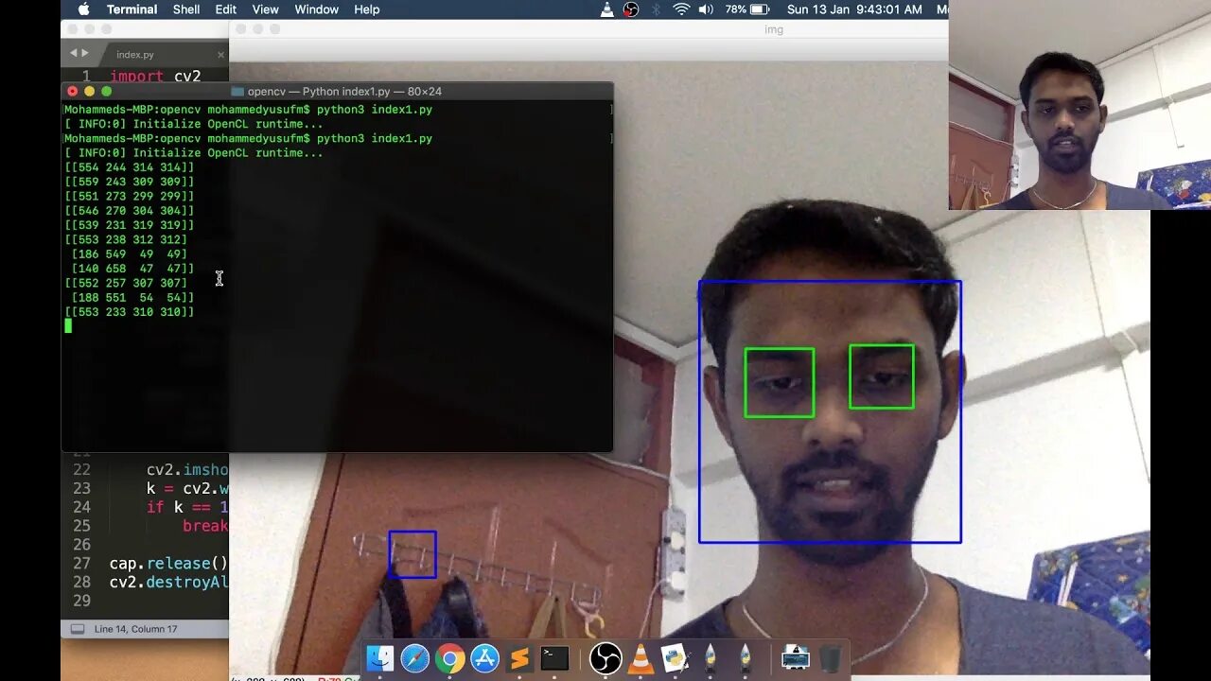The image size is (1211, 681).
Task: Open the Terminal application menu
Action: [x=132, y=9]
